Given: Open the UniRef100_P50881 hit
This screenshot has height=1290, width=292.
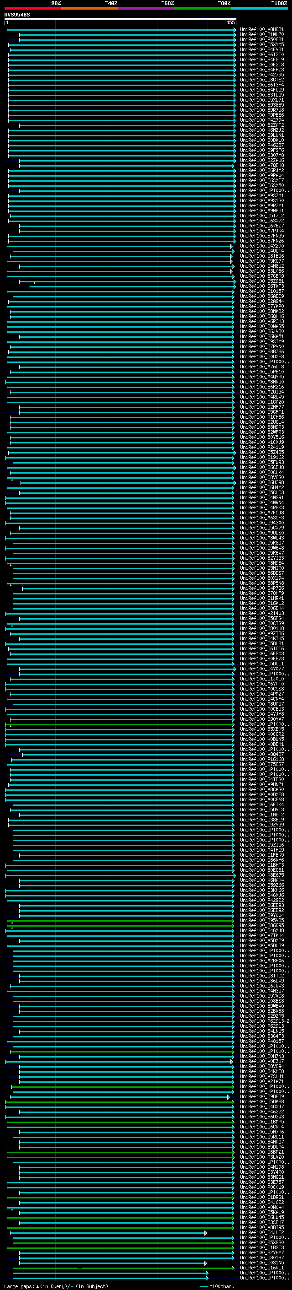Looking at the screenshot, I should coord(262,39).
